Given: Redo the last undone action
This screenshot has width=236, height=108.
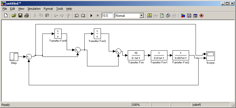Looking at the screenshot, I should tap(83, 15).
